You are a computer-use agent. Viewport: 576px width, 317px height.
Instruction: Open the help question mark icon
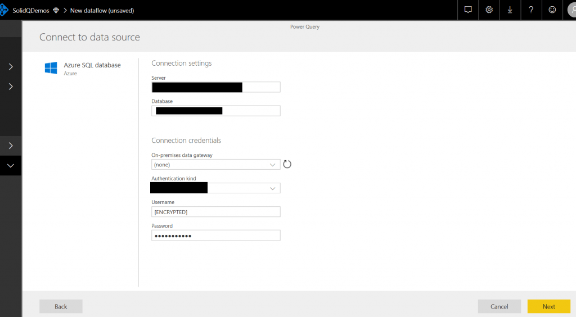click(530, 10)
